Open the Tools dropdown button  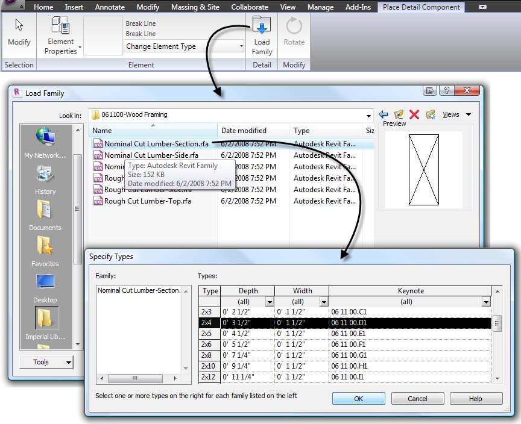[x=46, y=362]
